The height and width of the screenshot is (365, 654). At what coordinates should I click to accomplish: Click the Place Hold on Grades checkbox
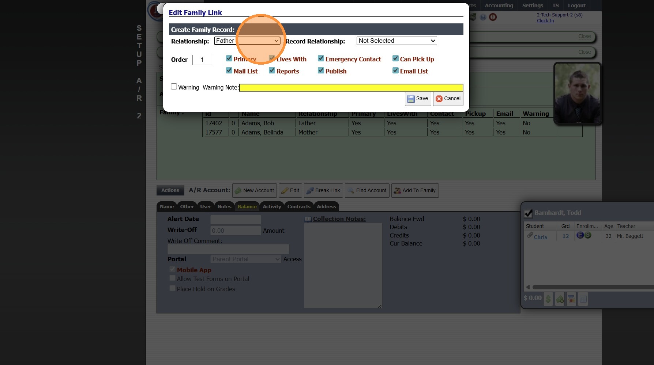pos(172,288)
